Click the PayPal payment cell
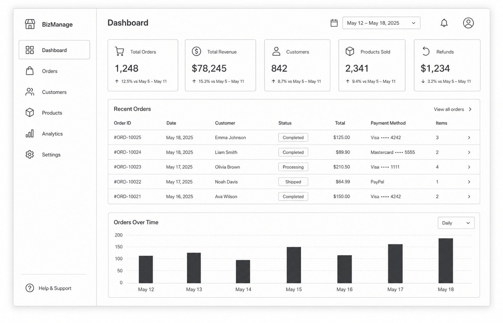The image size is (503, 323). [377, 182]
